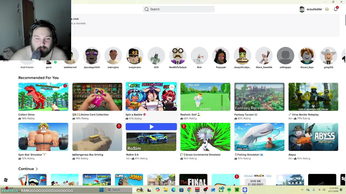346x194 pixels.
Task: Open Spotify from the taskbar
Action: pyautogui.click(x=229, y=190)
